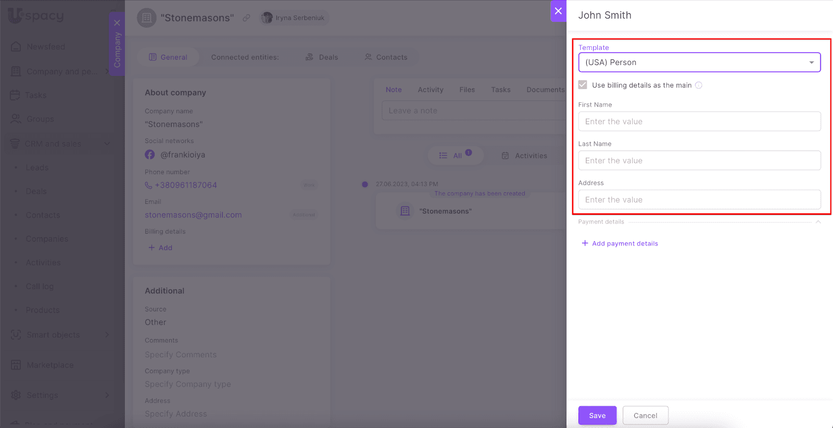Click the Address input field in panel
The width and height of the screenshot is (833, 428).
[699, 200]
